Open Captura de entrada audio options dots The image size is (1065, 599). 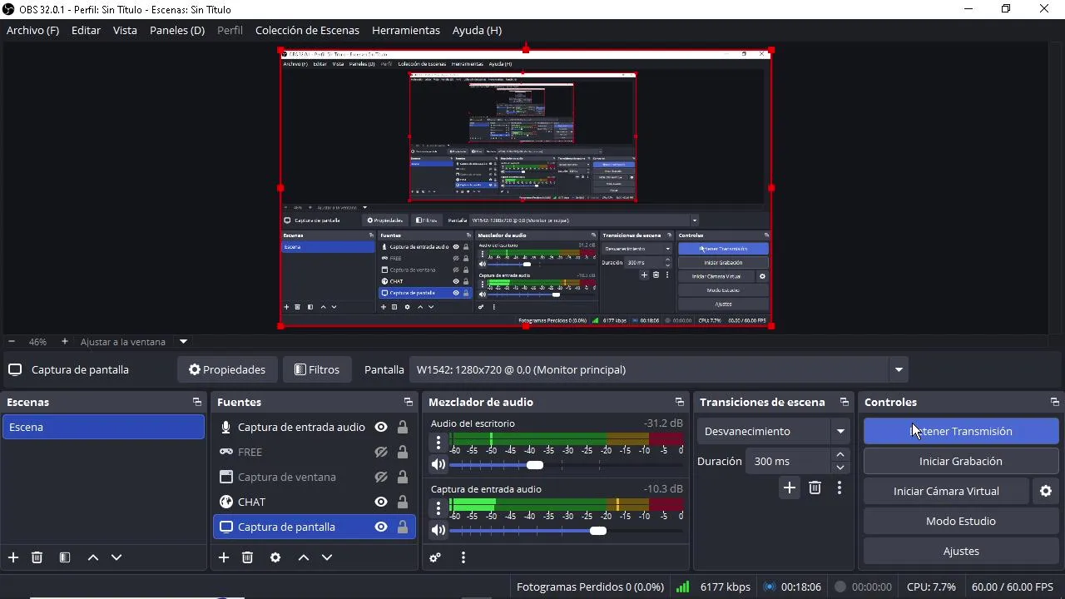(438, 508)
